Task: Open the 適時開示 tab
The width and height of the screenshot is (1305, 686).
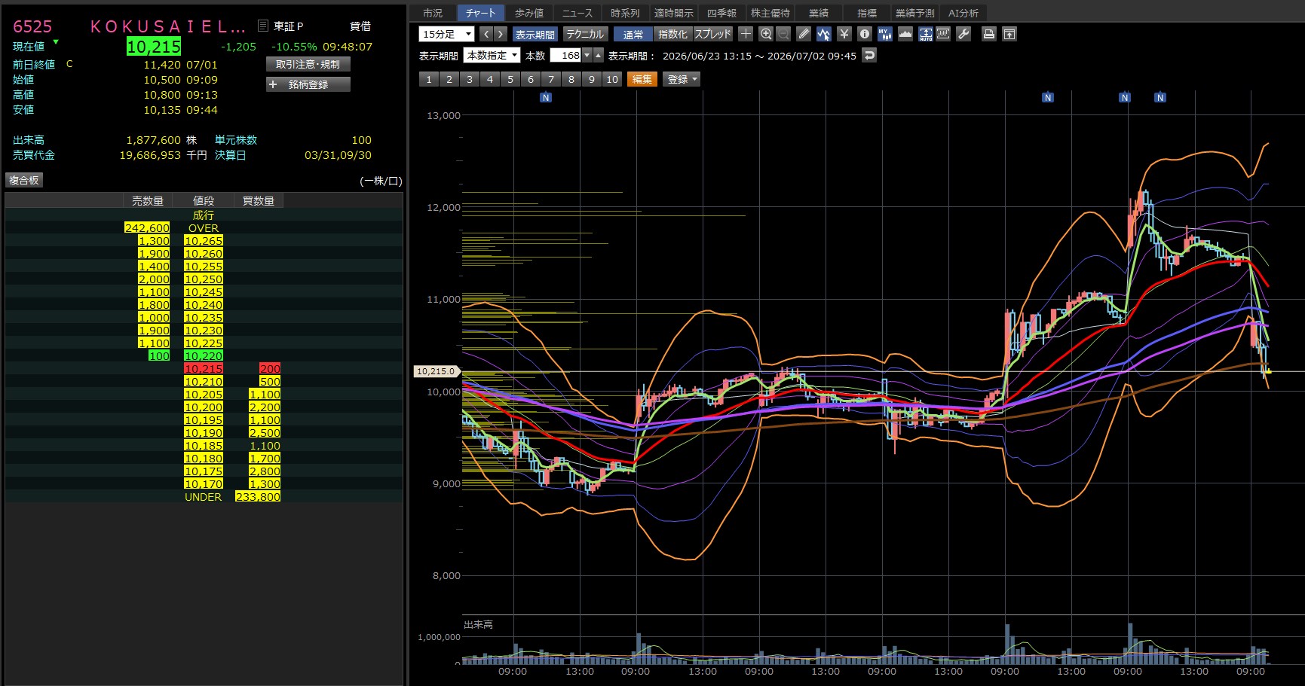Action: (673, 13)
